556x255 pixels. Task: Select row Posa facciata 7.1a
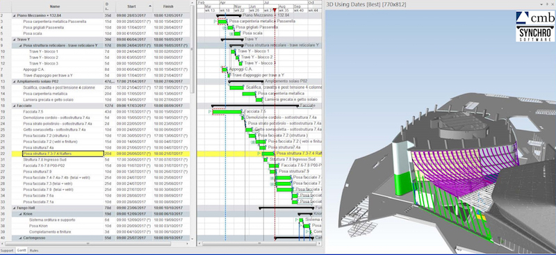pos(95,201)
